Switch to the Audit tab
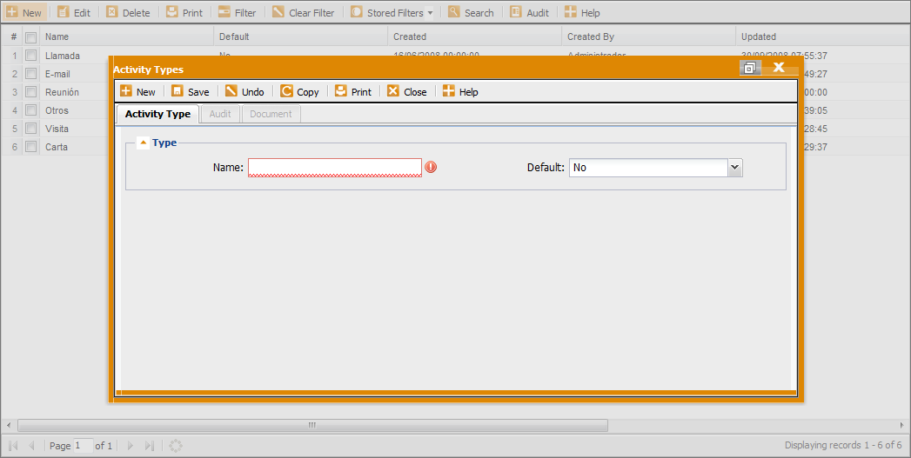The height and width of the screenshot is (458, 911). pyautogui.click(x=220, y=114)
